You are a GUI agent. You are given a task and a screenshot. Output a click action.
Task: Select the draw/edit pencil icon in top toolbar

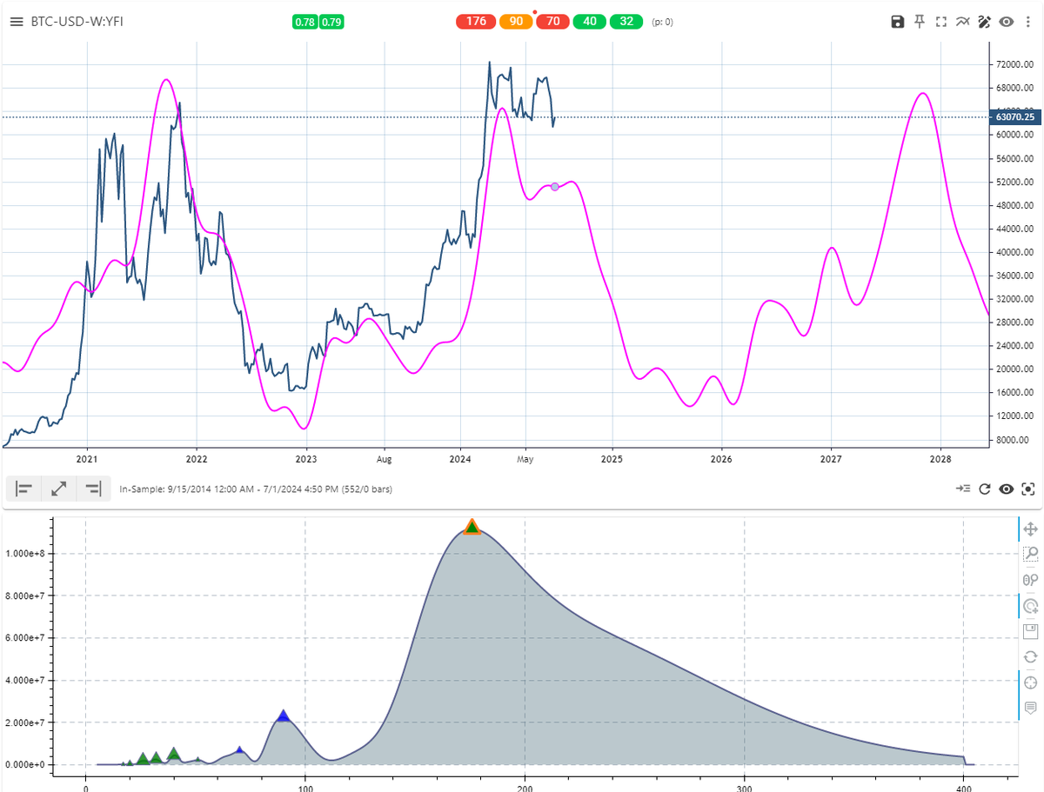985,22
